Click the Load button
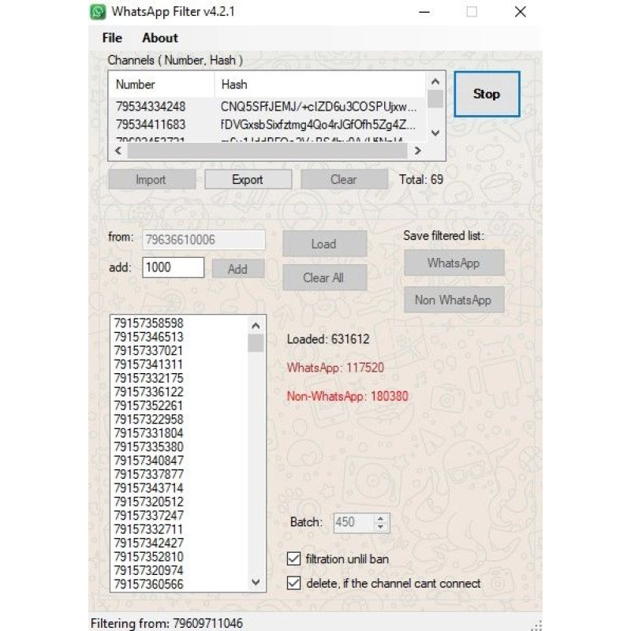Image resolution: width=631 pixels, height=631 pixels. tap(324, 244)
